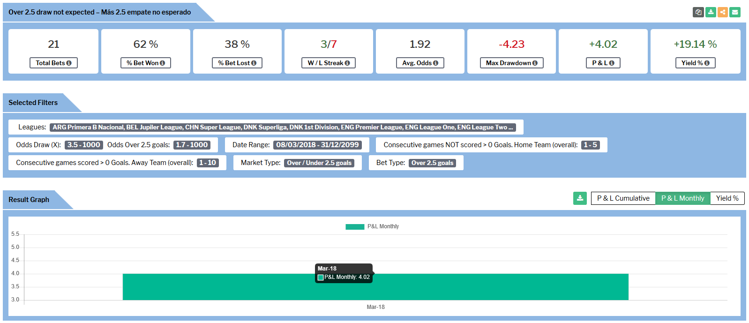Click the orange share icon
749x323 pixels.
(723, 12)
